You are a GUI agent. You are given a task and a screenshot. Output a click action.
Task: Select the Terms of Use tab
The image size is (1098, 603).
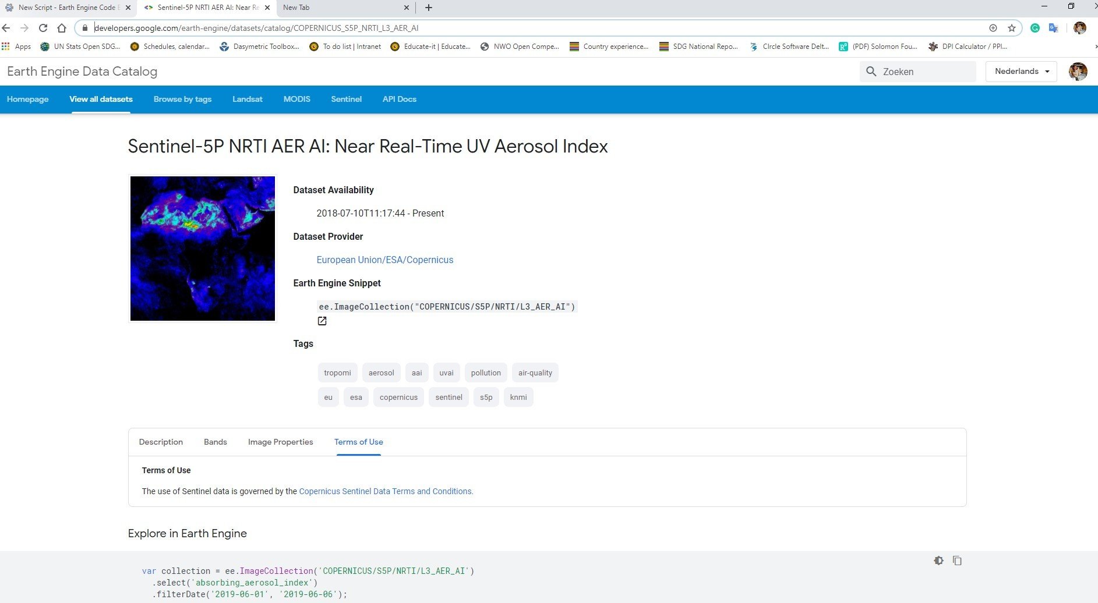click(x=359, y=442)
